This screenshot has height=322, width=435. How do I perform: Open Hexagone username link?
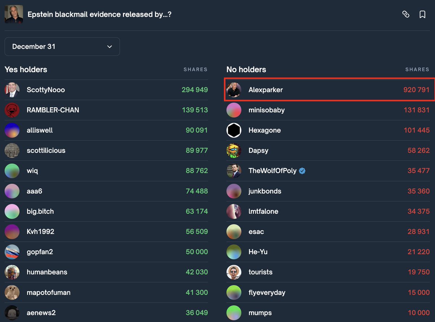click(x=265, y=130)
